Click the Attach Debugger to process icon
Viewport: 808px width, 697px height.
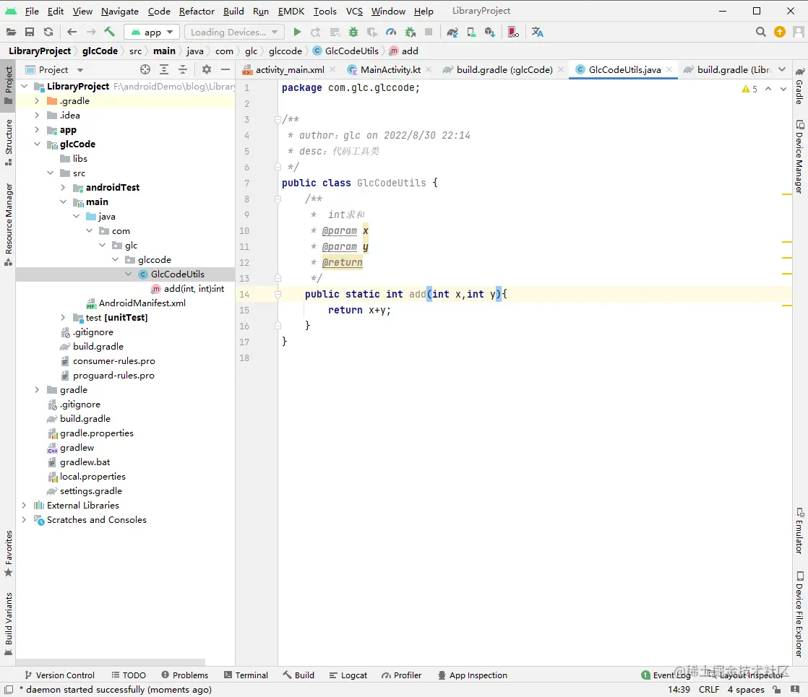411,32
